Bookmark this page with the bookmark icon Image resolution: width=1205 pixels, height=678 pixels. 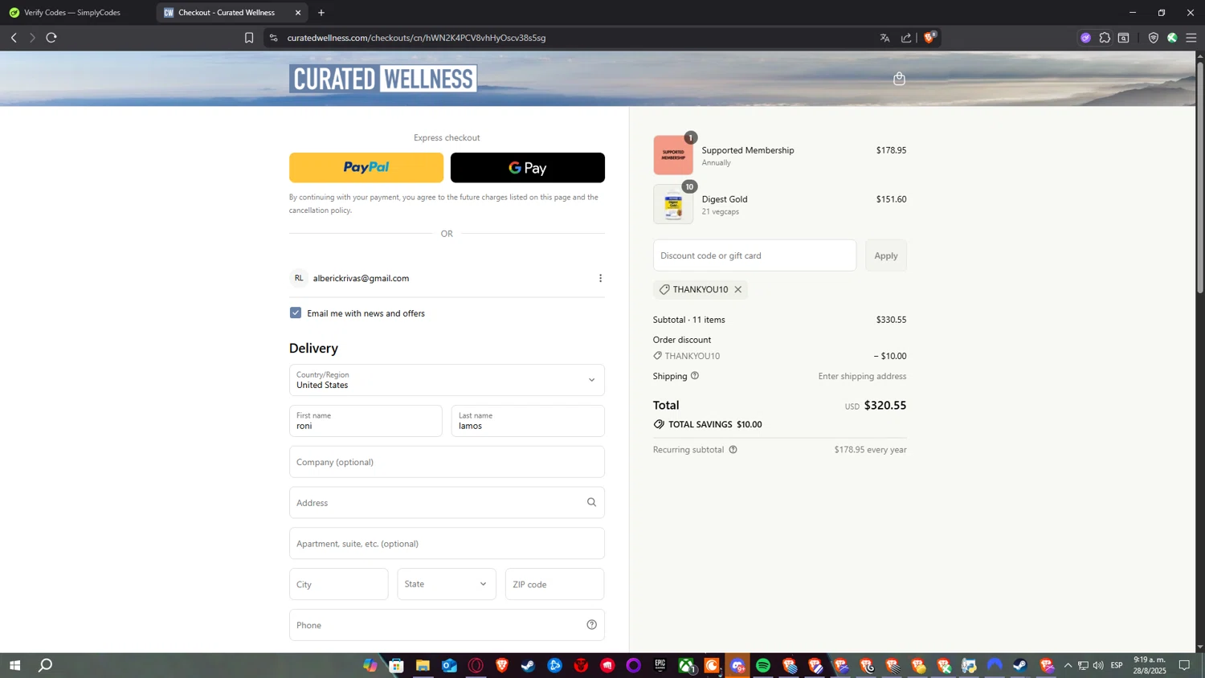click(249, 38)
